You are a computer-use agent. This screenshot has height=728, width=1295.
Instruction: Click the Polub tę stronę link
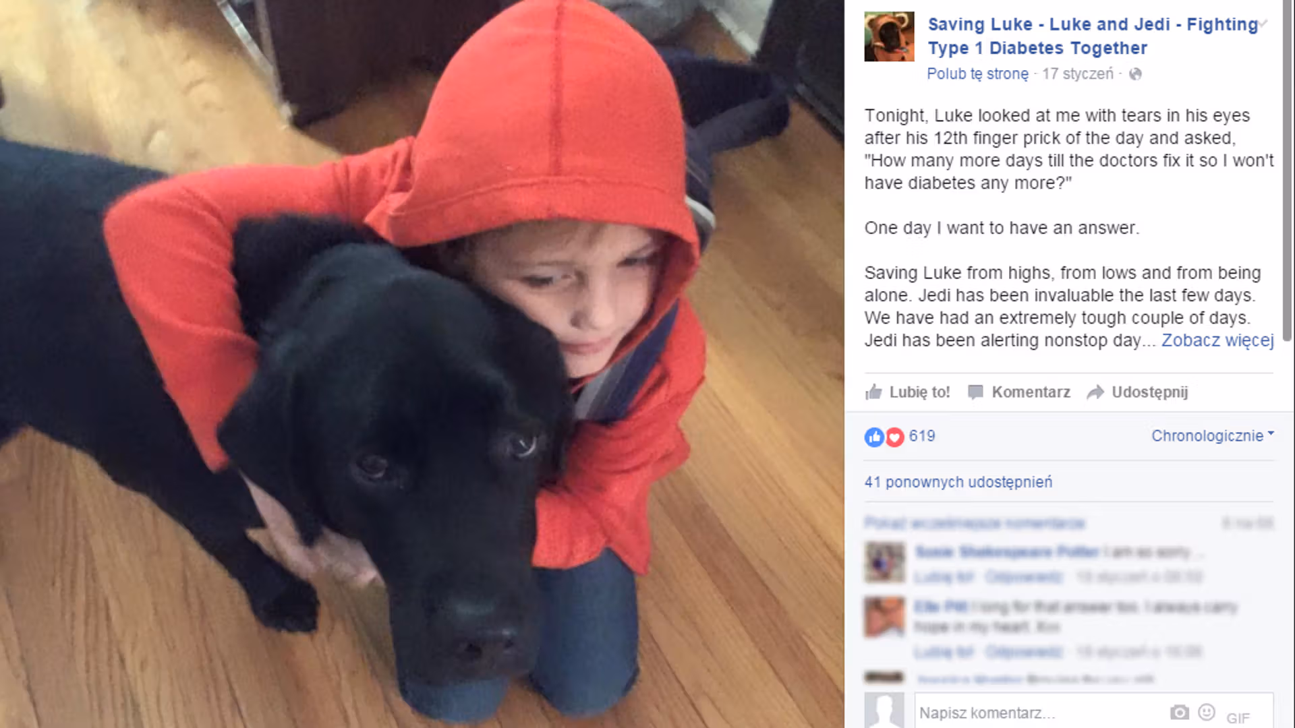977,74
